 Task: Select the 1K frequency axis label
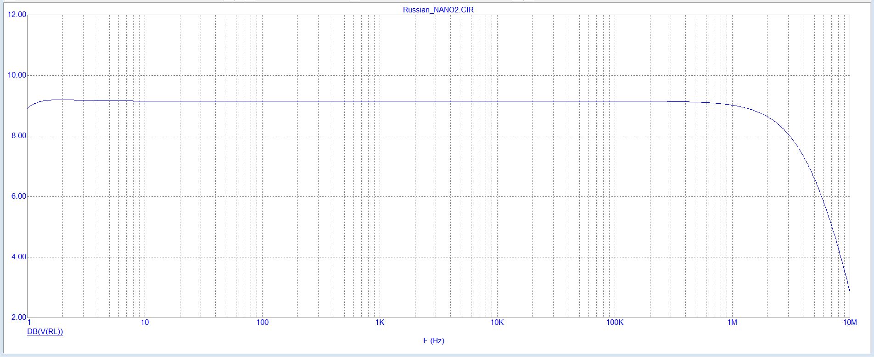380,323
